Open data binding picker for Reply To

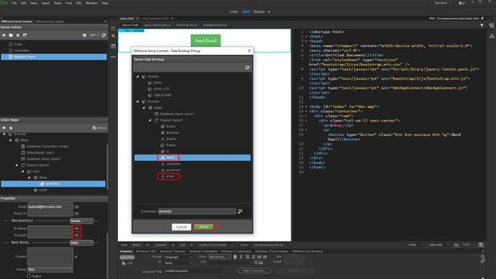coord(76,214)
